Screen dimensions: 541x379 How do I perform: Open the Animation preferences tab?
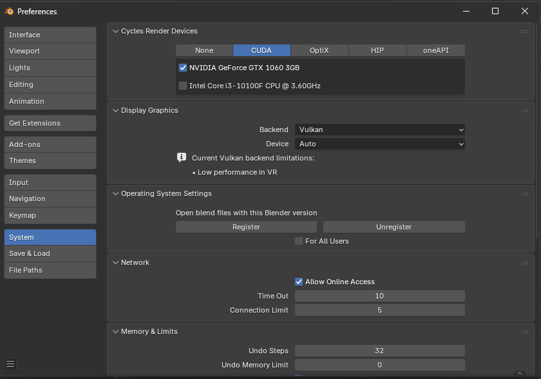click(x=50, y=101)
